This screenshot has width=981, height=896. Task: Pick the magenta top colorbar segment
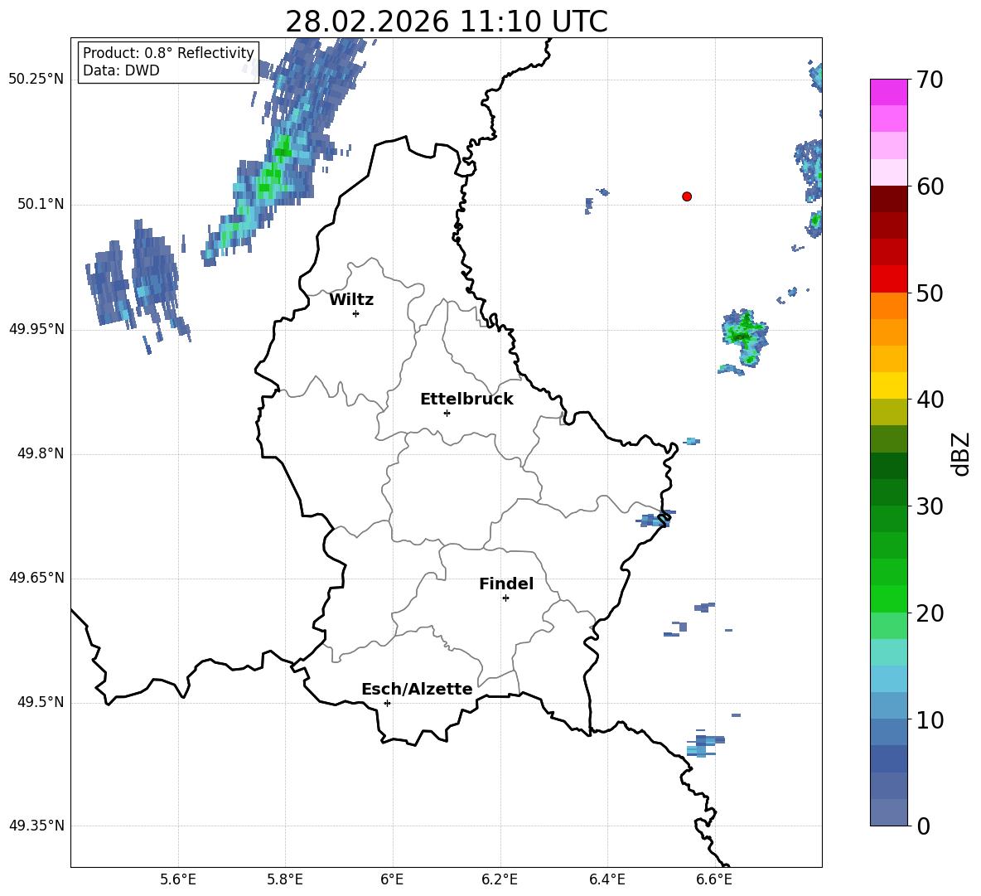coord(889,92)
